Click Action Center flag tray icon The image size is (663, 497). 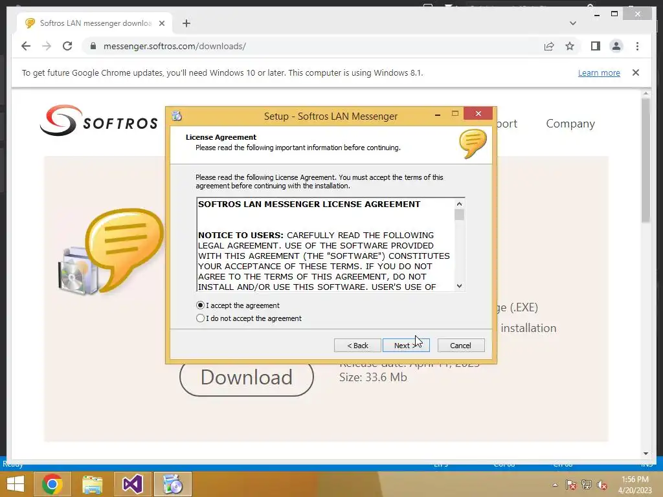coord(570,485)
